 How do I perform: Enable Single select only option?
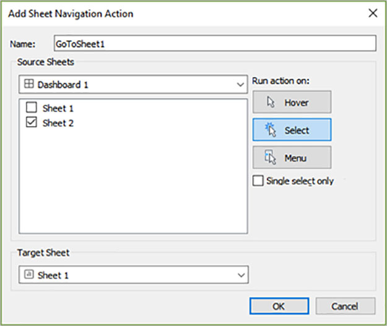point(258,181)
